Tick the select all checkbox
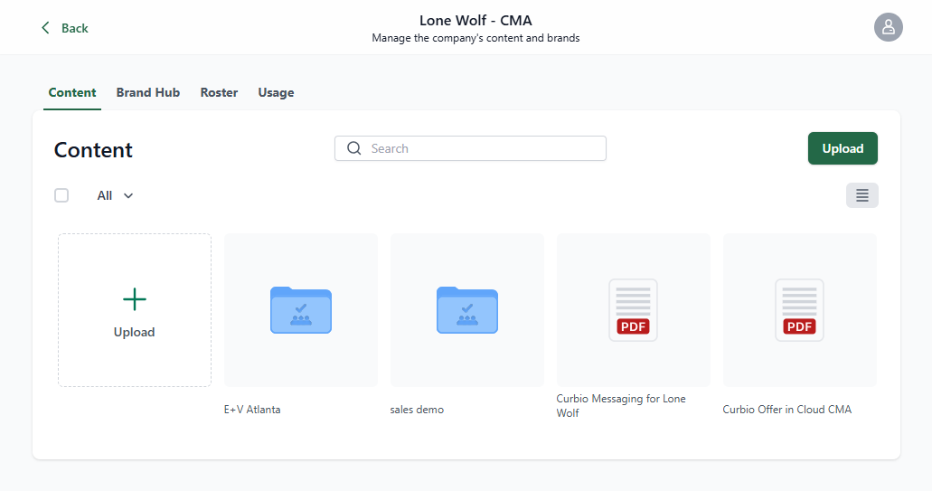This screenshot has width=932, height=491. point(61,195)
